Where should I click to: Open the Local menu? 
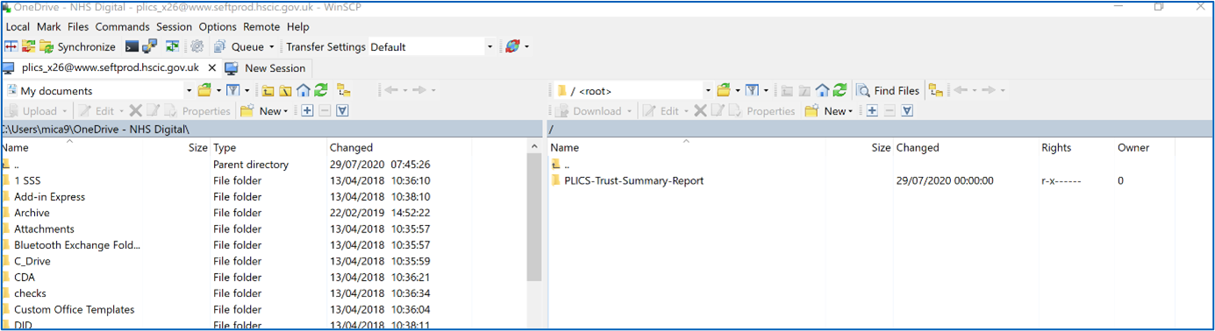(18, 27)
